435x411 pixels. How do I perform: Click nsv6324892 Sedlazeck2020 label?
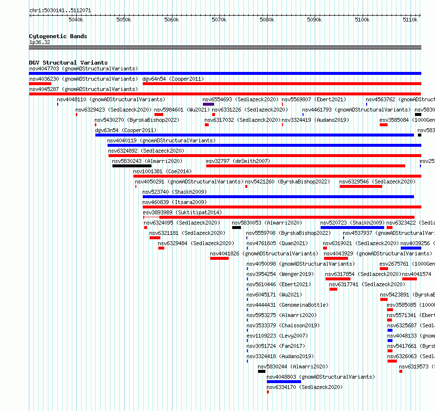click(x=146, y=151)
